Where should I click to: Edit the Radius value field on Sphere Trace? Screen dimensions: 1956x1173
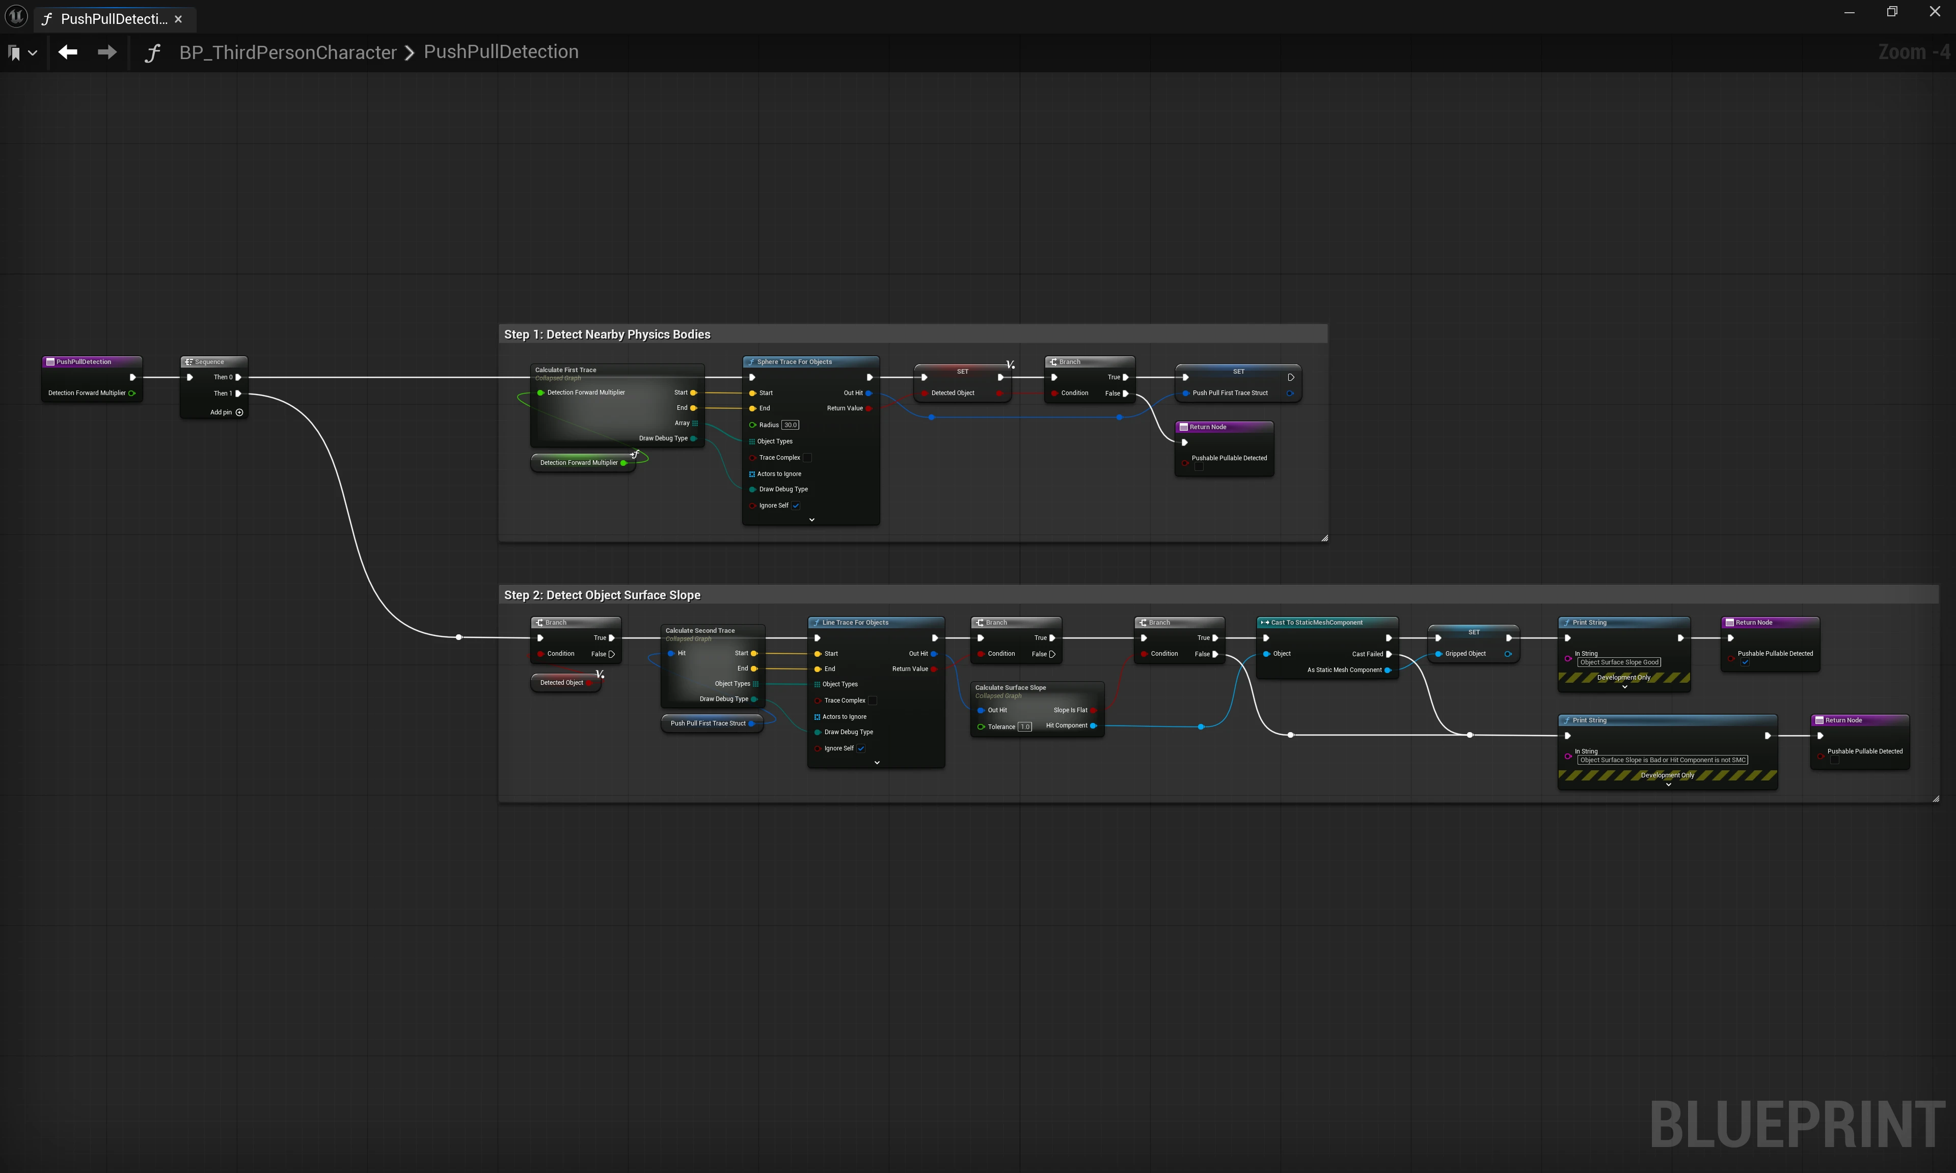click(790, 425)
